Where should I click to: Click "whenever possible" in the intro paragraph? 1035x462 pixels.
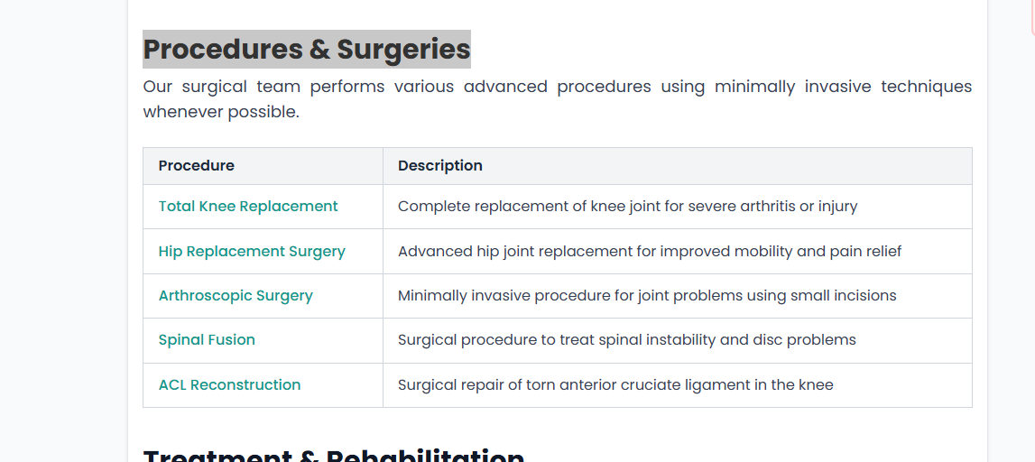[x=220, y=113]
